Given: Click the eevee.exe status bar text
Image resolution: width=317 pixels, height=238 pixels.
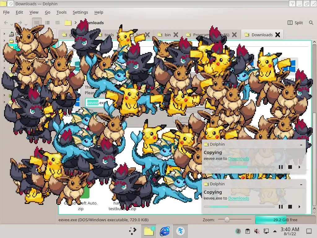Looking at the screenshot, I should [x=103, y=220].
